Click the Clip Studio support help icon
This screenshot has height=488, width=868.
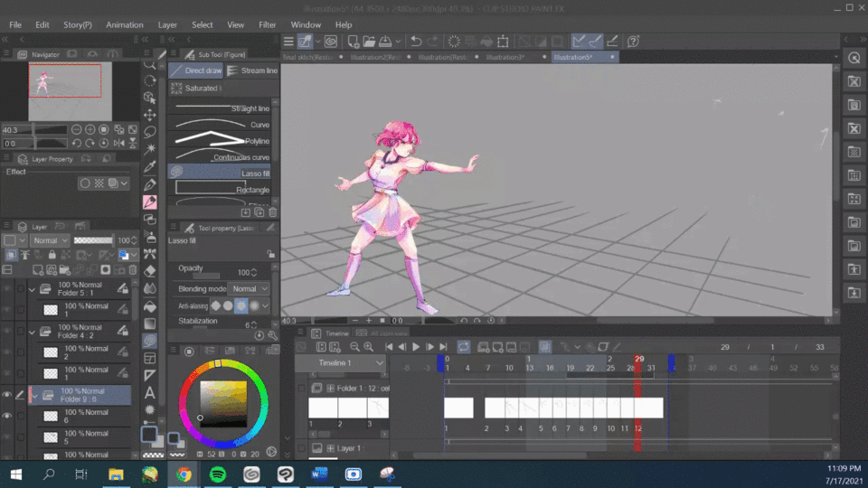(x=633, y=42)
